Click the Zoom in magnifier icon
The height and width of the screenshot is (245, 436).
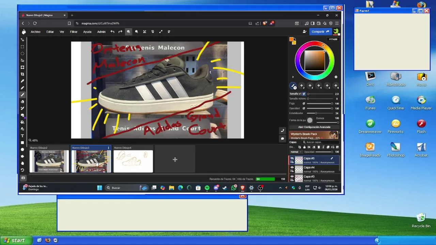pos(128,32)
